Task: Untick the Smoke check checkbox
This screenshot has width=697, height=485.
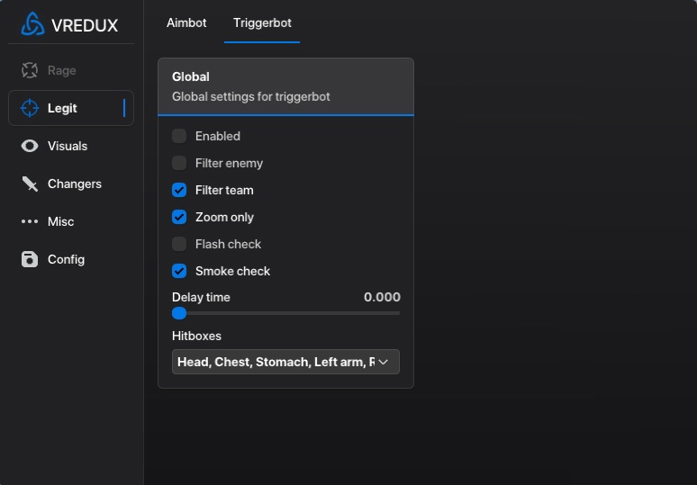Action: (x=179, y=271)
